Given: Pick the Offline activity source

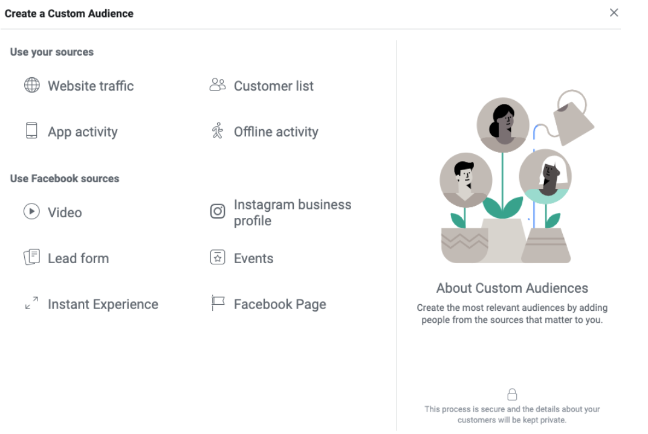Looking at the screenshot, I should click(x=276, y=132).
